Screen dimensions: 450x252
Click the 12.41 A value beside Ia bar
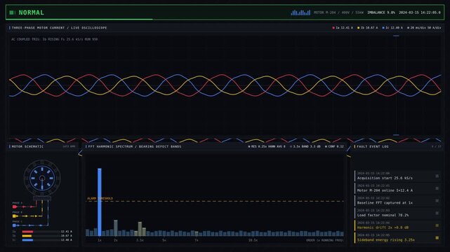66,232
